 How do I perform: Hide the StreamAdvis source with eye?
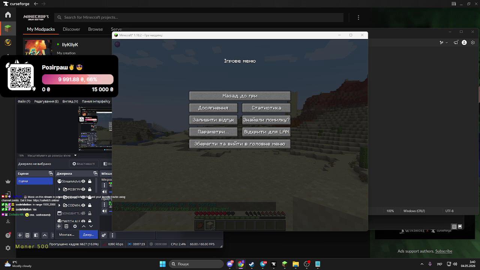pos(83,181)
